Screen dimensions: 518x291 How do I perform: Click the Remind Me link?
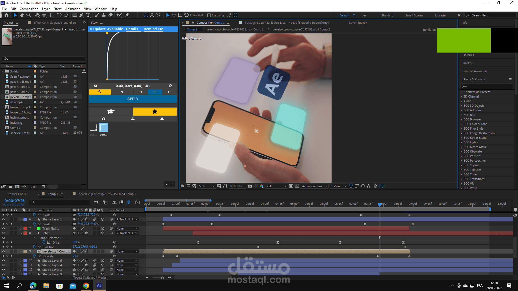click(153, 29)
